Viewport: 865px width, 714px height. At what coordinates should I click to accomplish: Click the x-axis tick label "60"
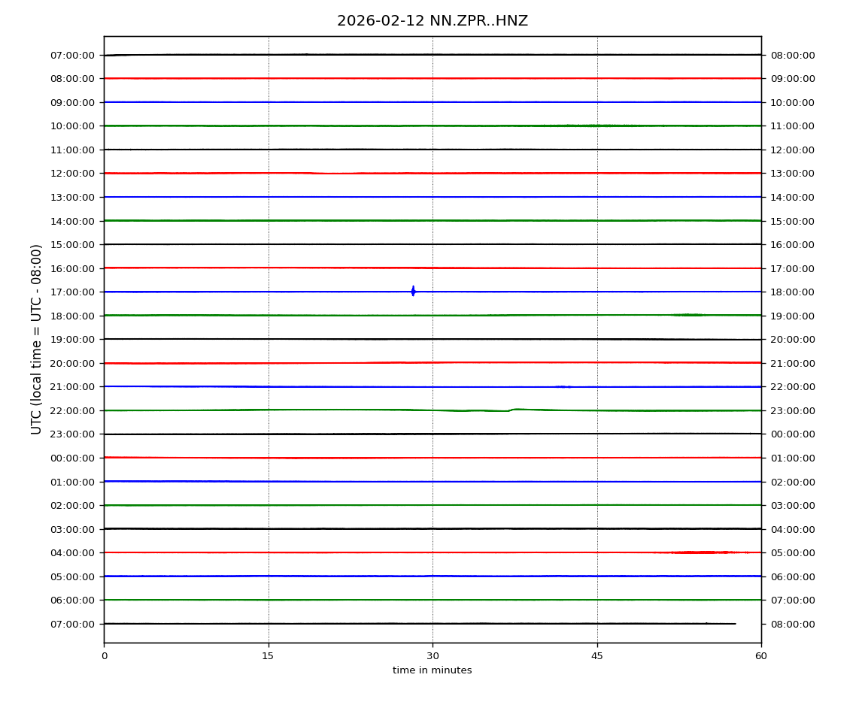tap(761, 656)
